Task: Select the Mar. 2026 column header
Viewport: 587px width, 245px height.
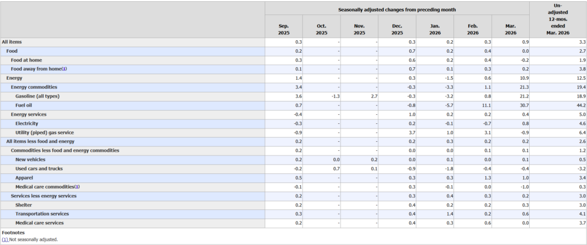Action: pos(510,29)
